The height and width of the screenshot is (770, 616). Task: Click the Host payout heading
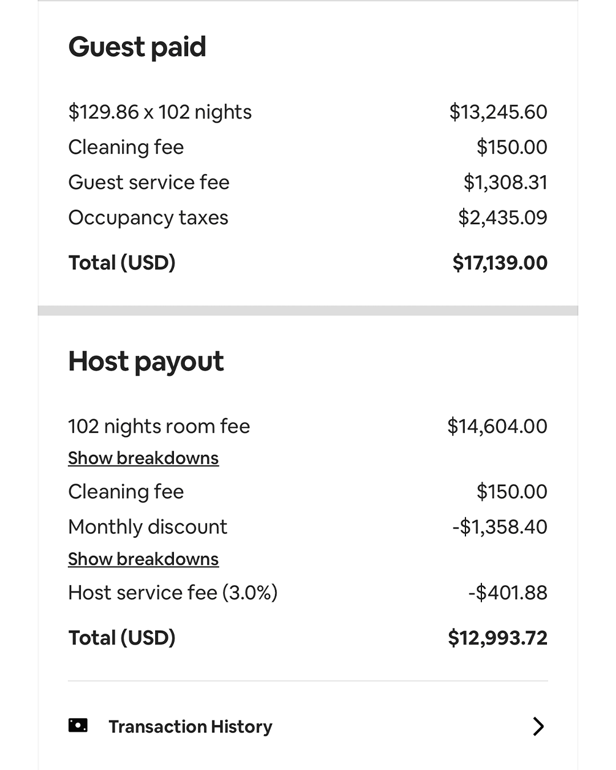(x=146, y=361)
